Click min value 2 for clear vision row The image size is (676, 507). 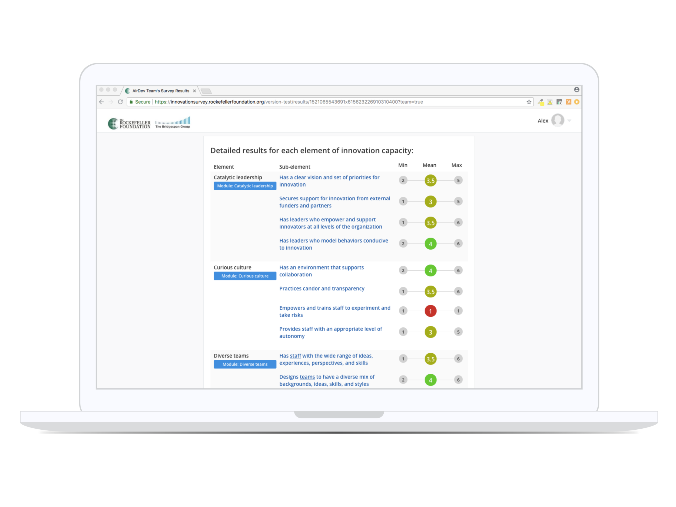click(x=403, y=180)
